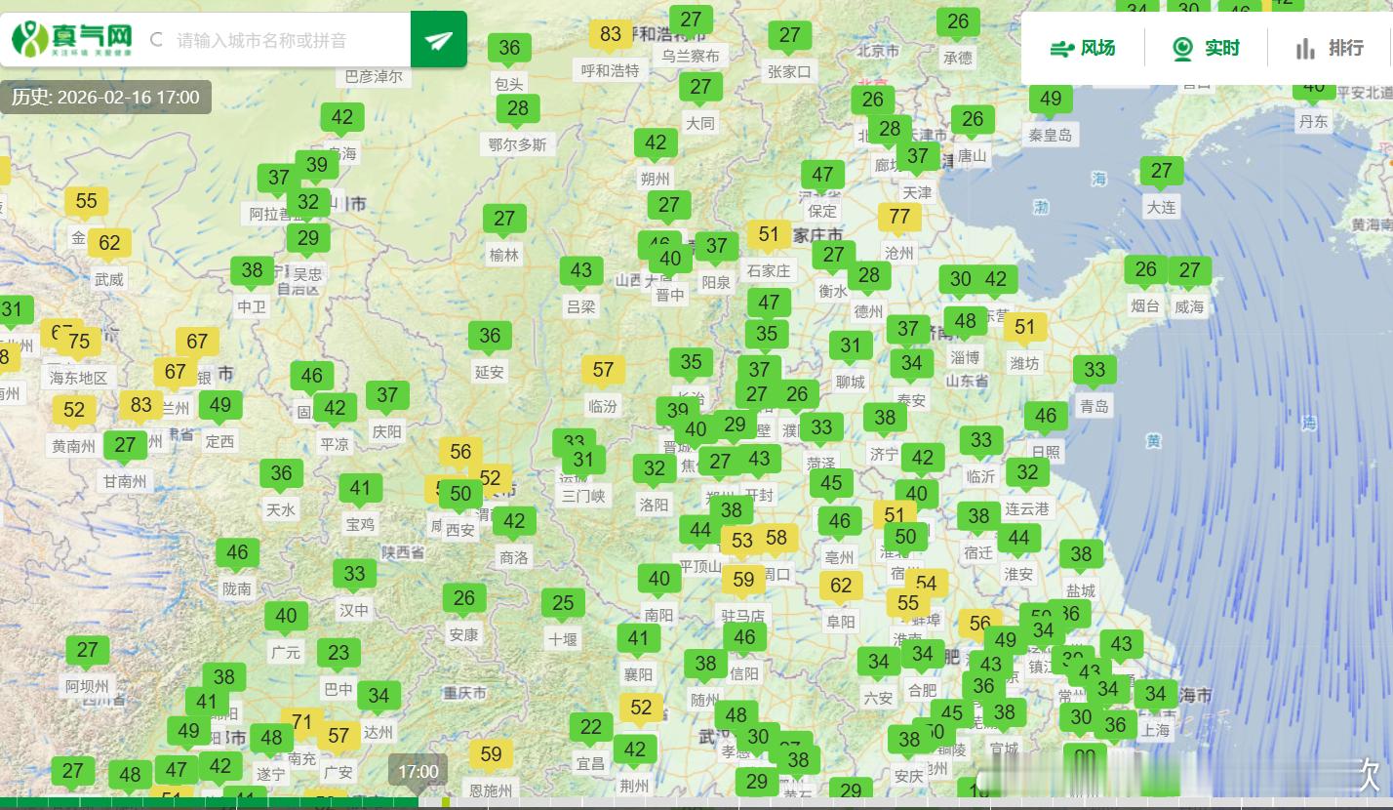1393x810 pixels.
Task: Open the 保定 marker showing 47
Action: tap(822, 178)
